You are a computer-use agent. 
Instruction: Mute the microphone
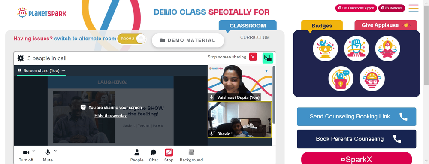[x=48, y=155]
